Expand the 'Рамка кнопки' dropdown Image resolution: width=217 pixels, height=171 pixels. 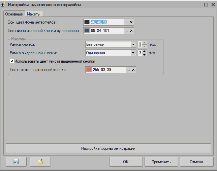pyautogui.click(x=133, y=44)
